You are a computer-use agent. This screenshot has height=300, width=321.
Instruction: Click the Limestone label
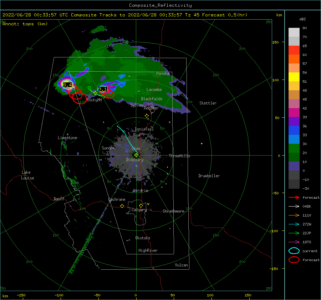click(67, 138)
